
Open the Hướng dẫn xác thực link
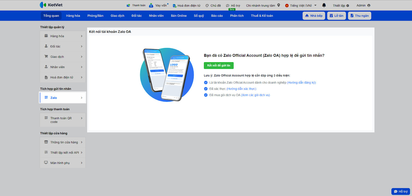(241, 89)
